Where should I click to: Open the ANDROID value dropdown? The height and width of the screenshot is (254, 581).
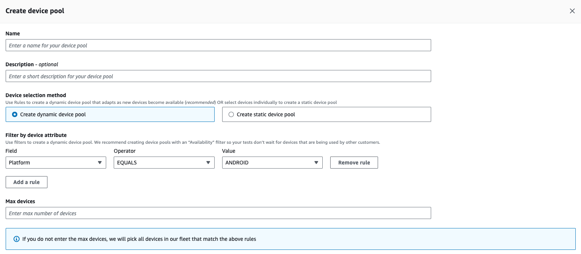coord(272,163)
